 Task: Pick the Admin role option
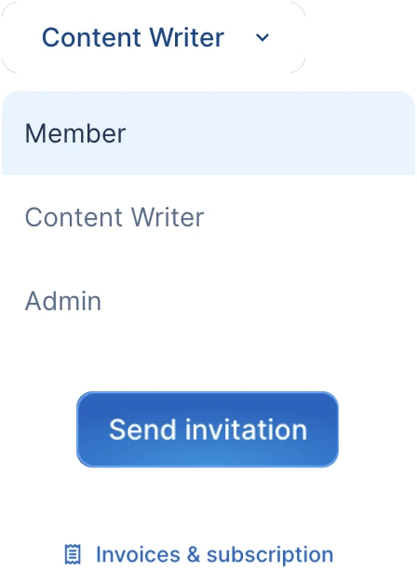[x=208, y=301]
